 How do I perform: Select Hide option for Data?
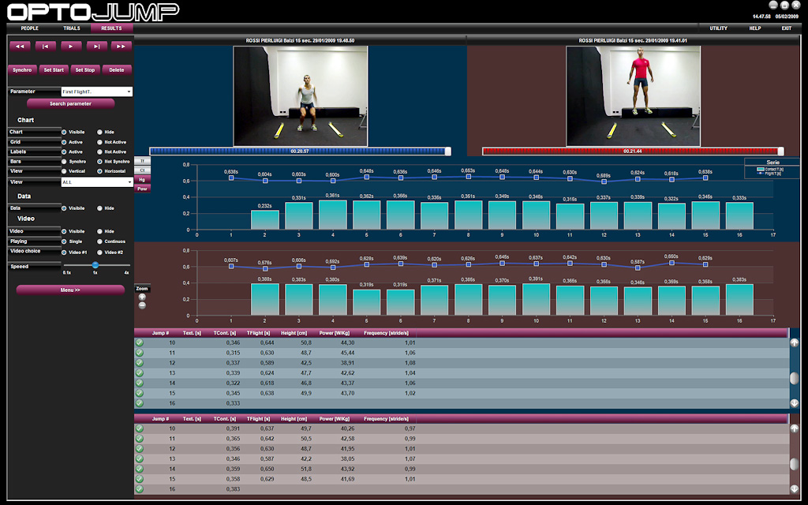100,208
